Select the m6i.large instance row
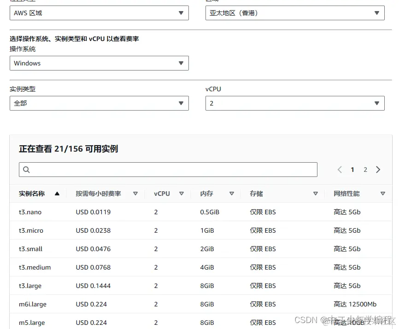The height and width of the screenshot is (329, 399). click(33, 304)
